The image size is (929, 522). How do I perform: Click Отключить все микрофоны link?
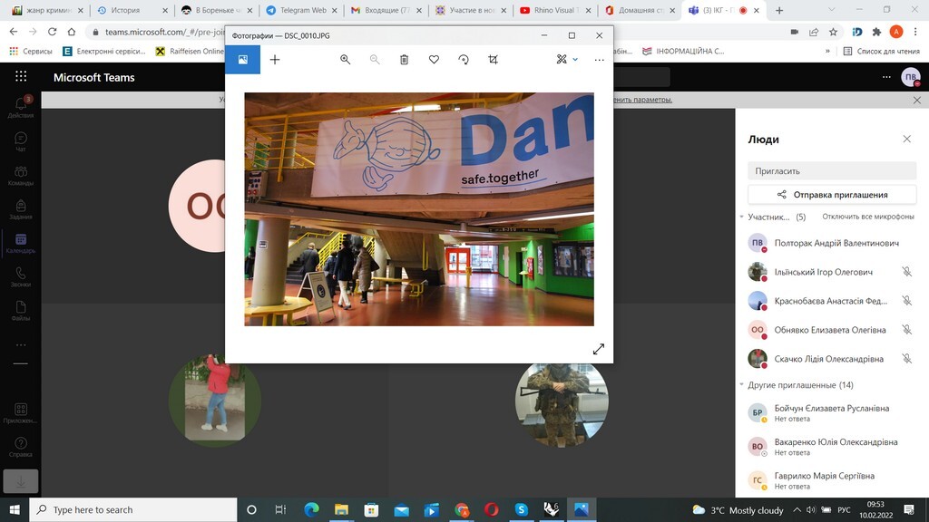tap(867, 217)
